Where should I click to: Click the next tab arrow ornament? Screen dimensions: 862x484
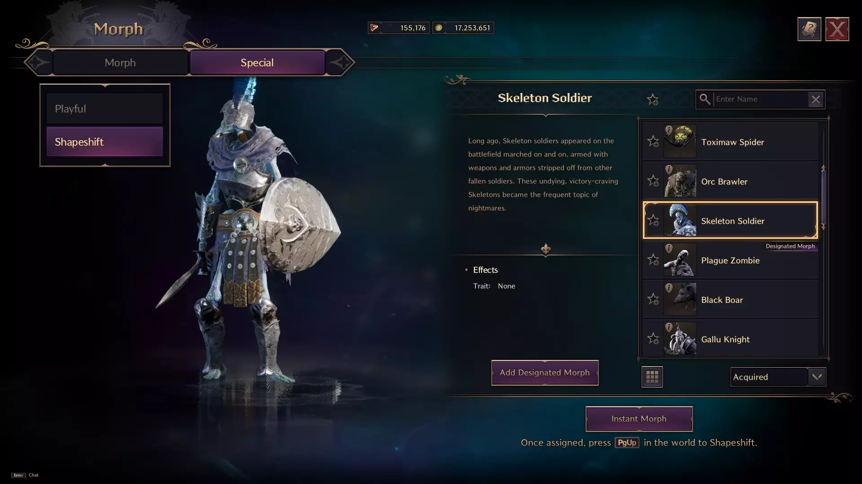(x=340, y=62)
